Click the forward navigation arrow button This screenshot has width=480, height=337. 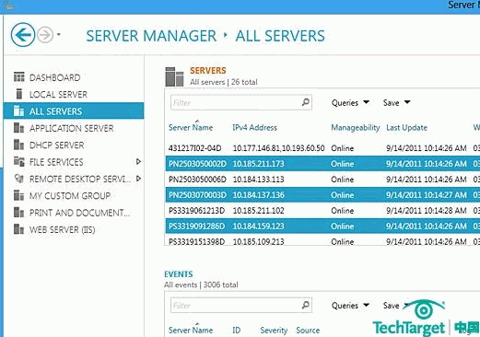coord(45,35)
